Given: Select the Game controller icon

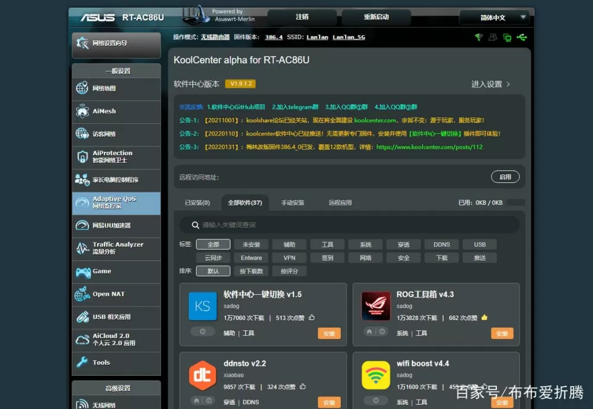Looking at the screenshot, I should (83, 271).
